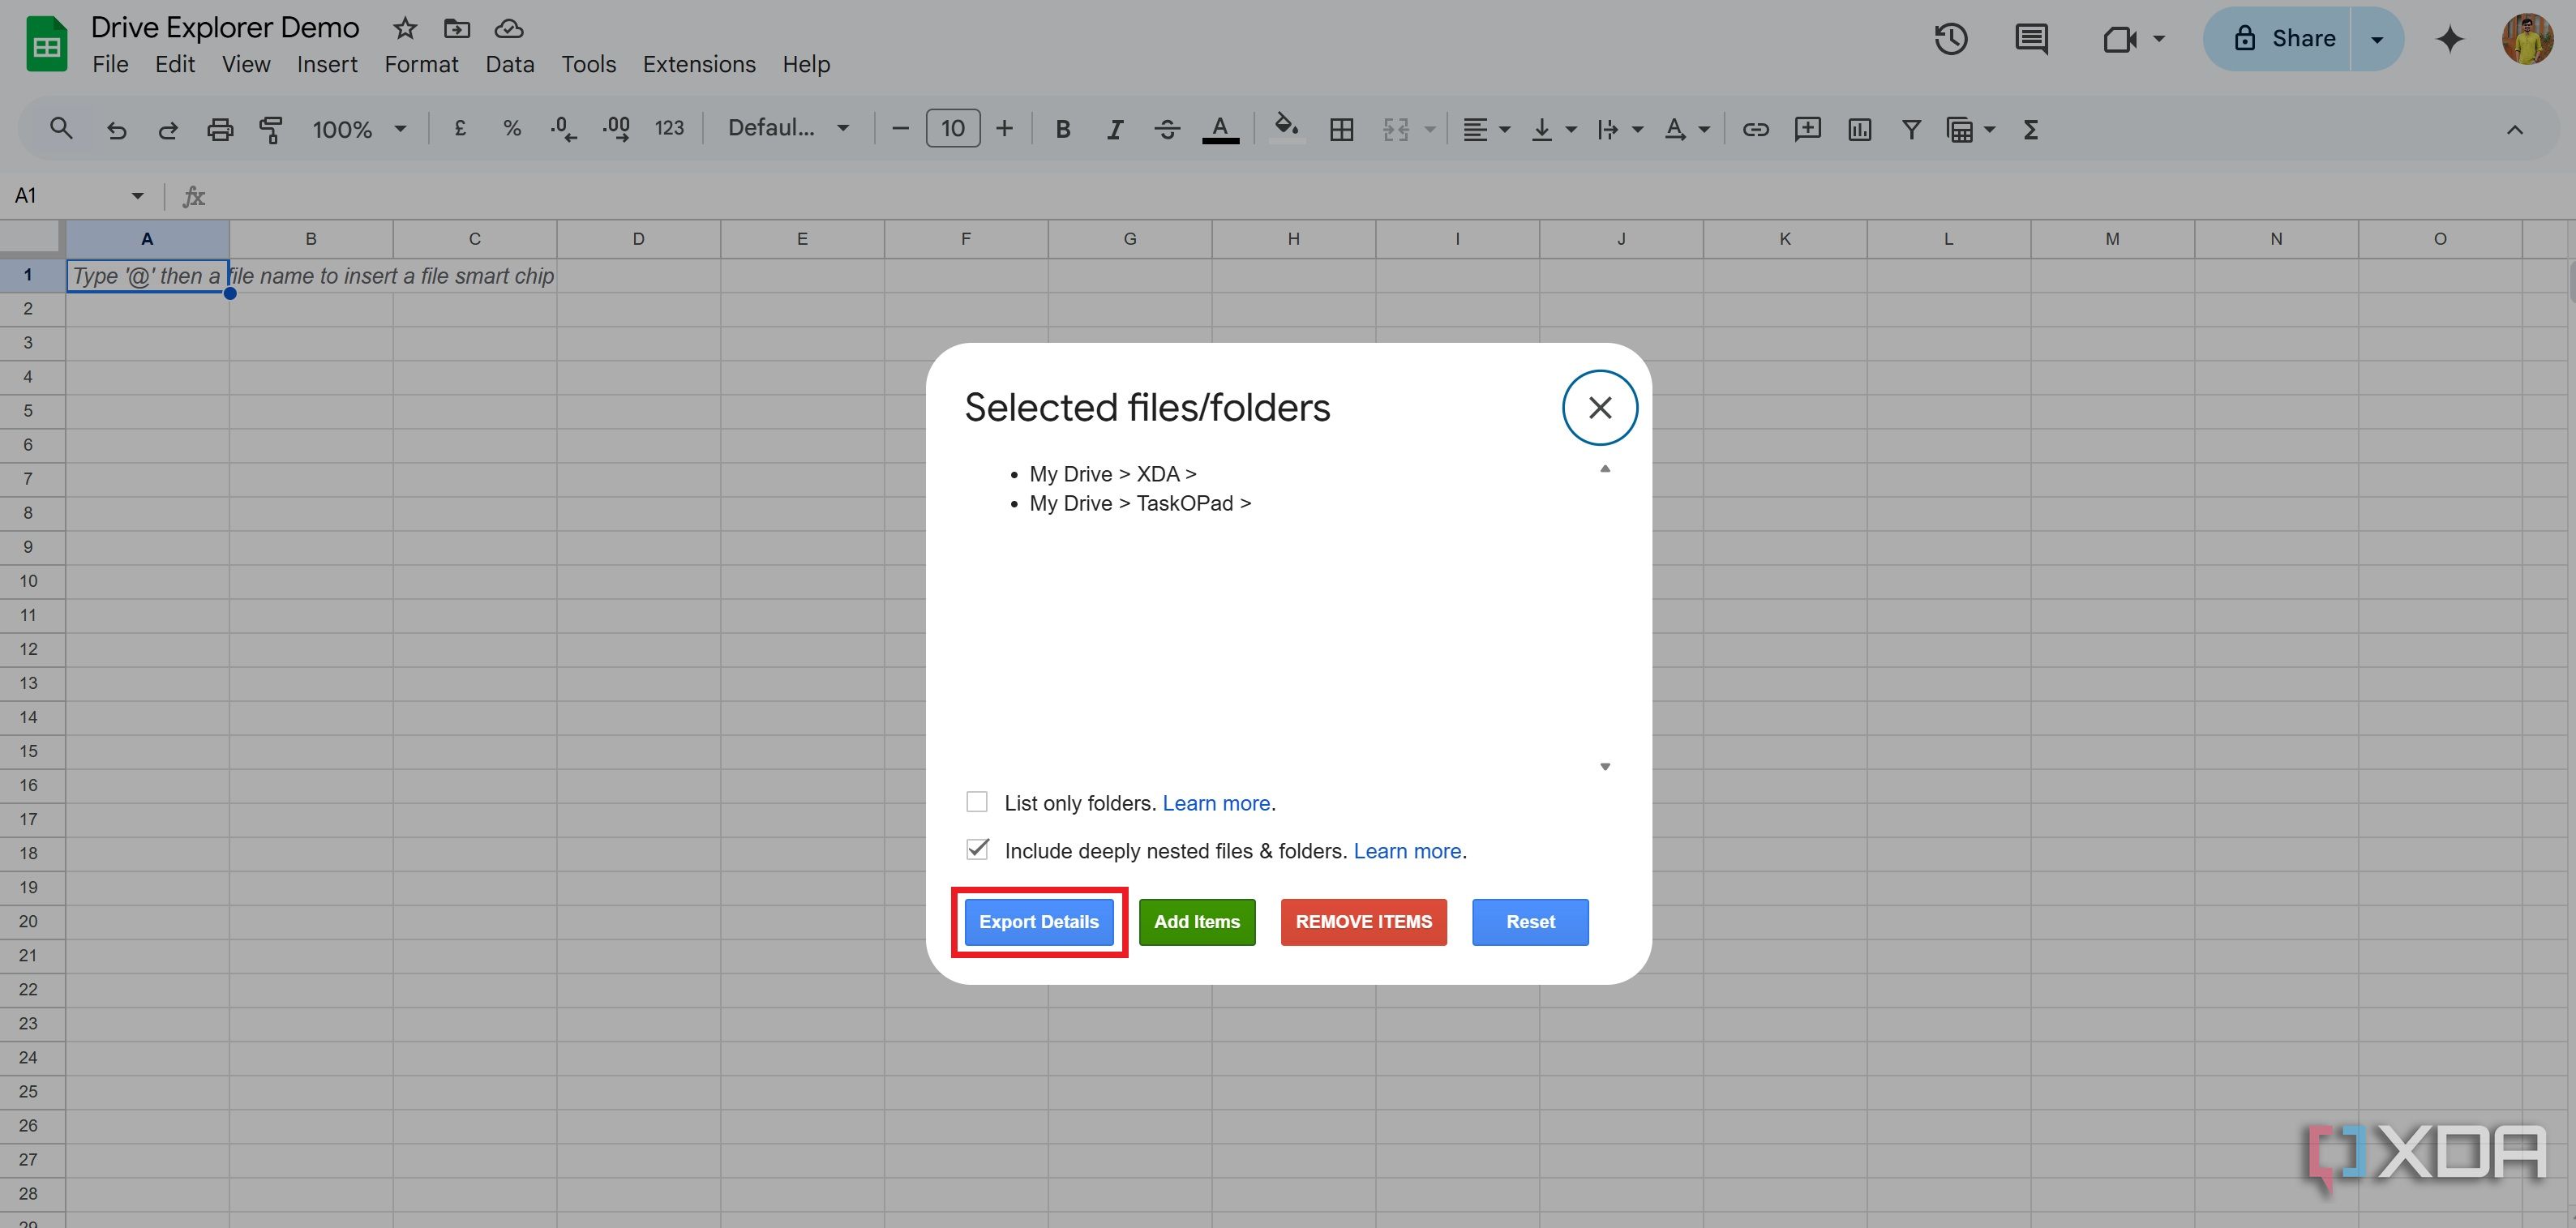This screenshot has height=1228, width=2576.
Task: Open the functions sigma icon
Action: [x=2030, y=129]
